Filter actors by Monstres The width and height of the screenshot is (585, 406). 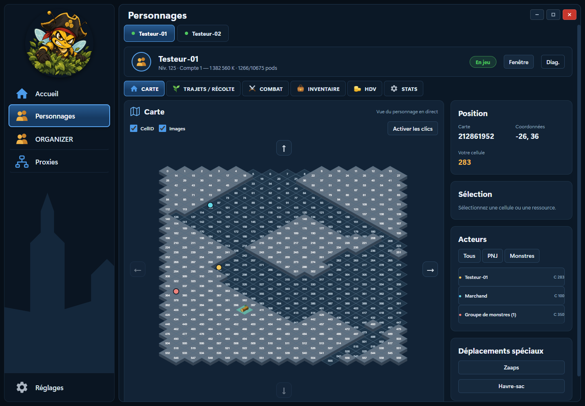point(522,256)
